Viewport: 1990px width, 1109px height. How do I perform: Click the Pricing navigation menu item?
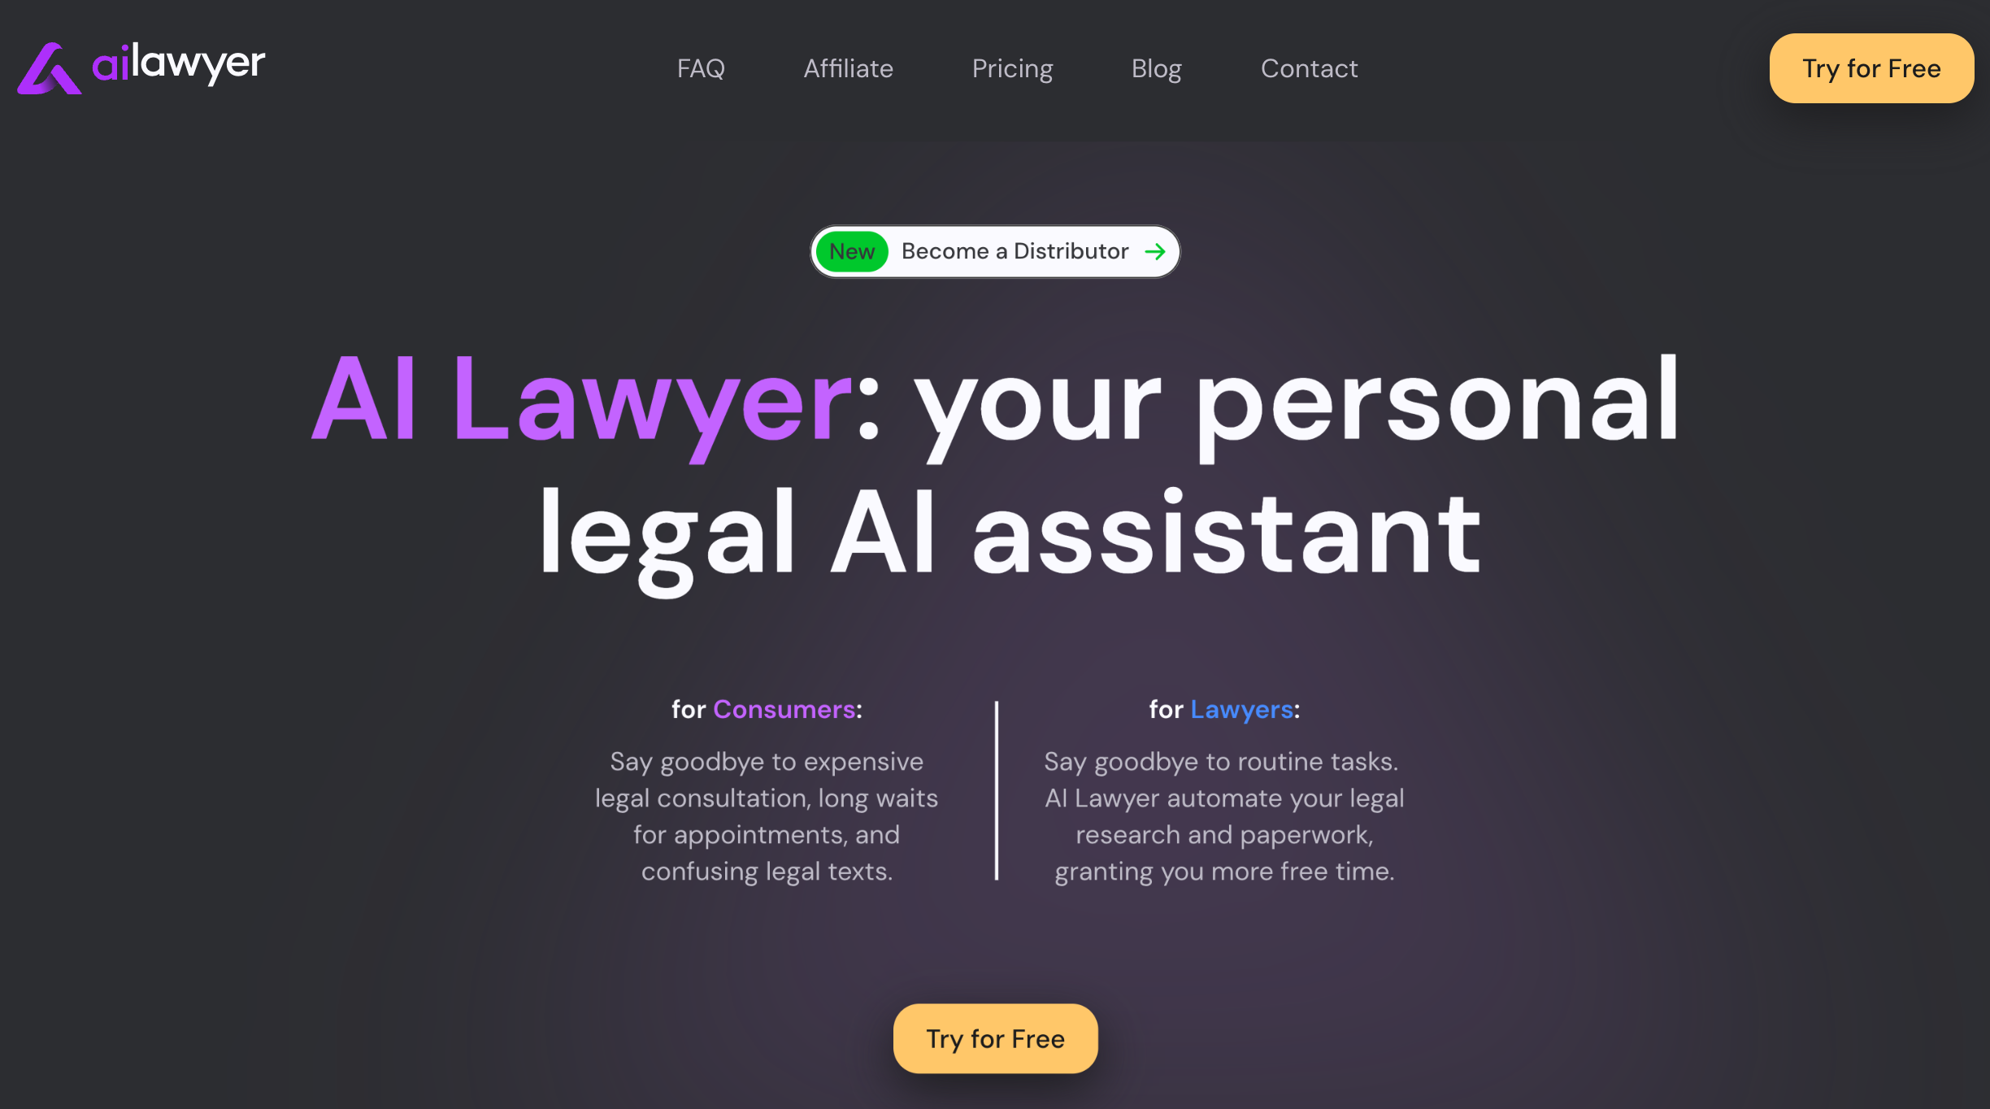point(1011,68)
